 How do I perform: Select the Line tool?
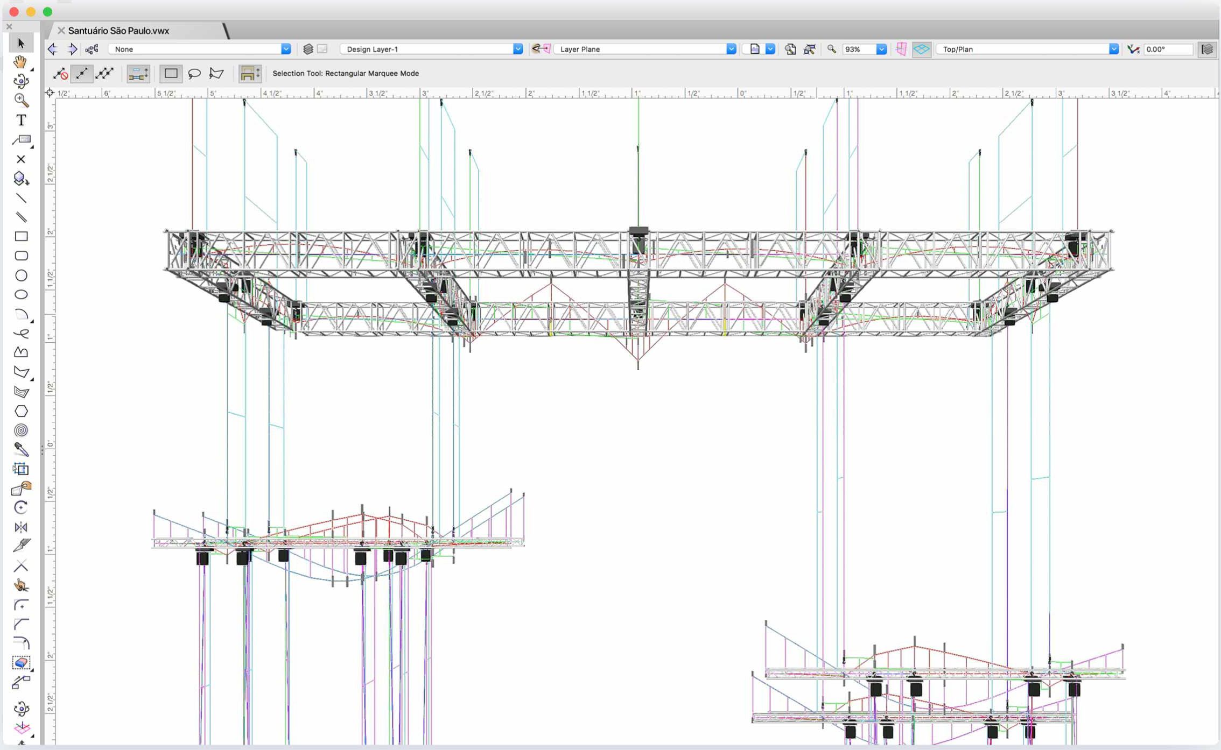21,198
